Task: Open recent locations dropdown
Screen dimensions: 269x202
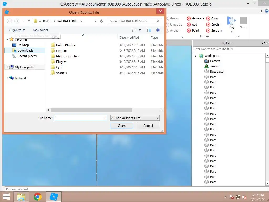Action: [23, 21]
